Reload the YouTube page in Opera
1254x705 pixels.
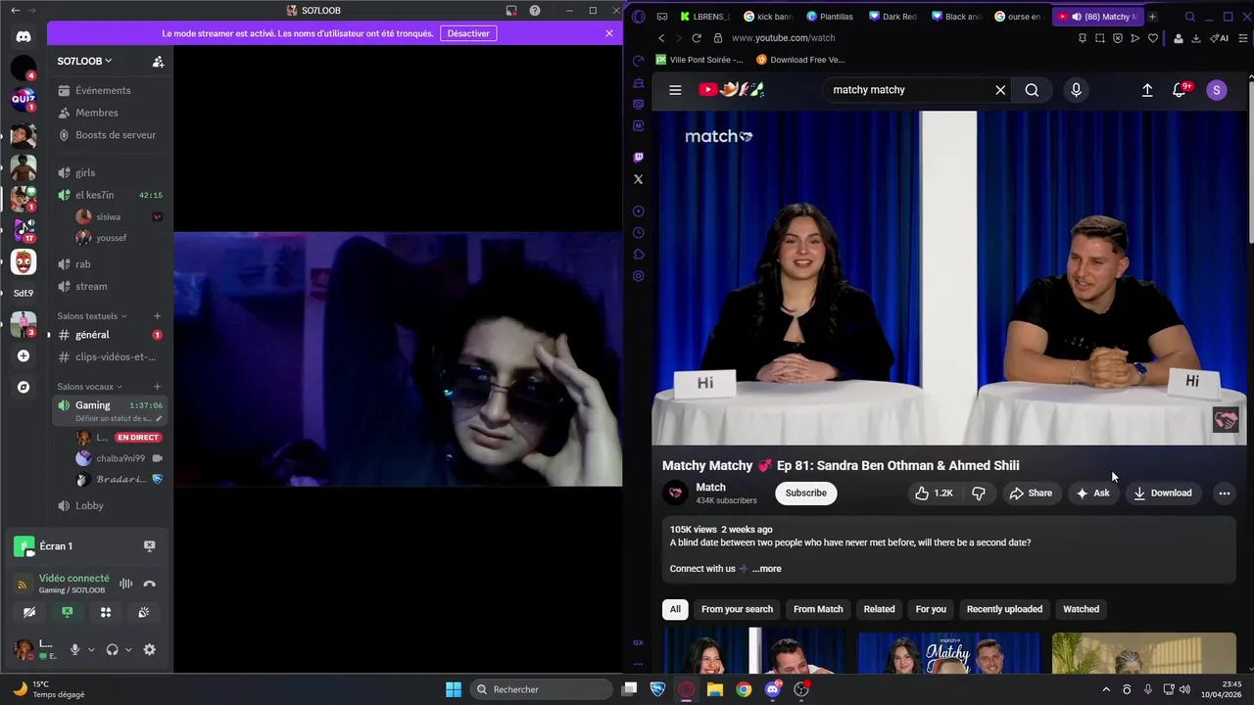[697, 38]
